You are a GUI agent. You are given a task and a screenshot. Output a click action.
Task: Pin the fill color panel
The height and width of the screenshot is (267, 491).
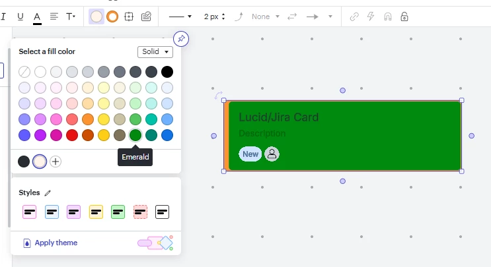pyautogui.click(x=181, y=39)
